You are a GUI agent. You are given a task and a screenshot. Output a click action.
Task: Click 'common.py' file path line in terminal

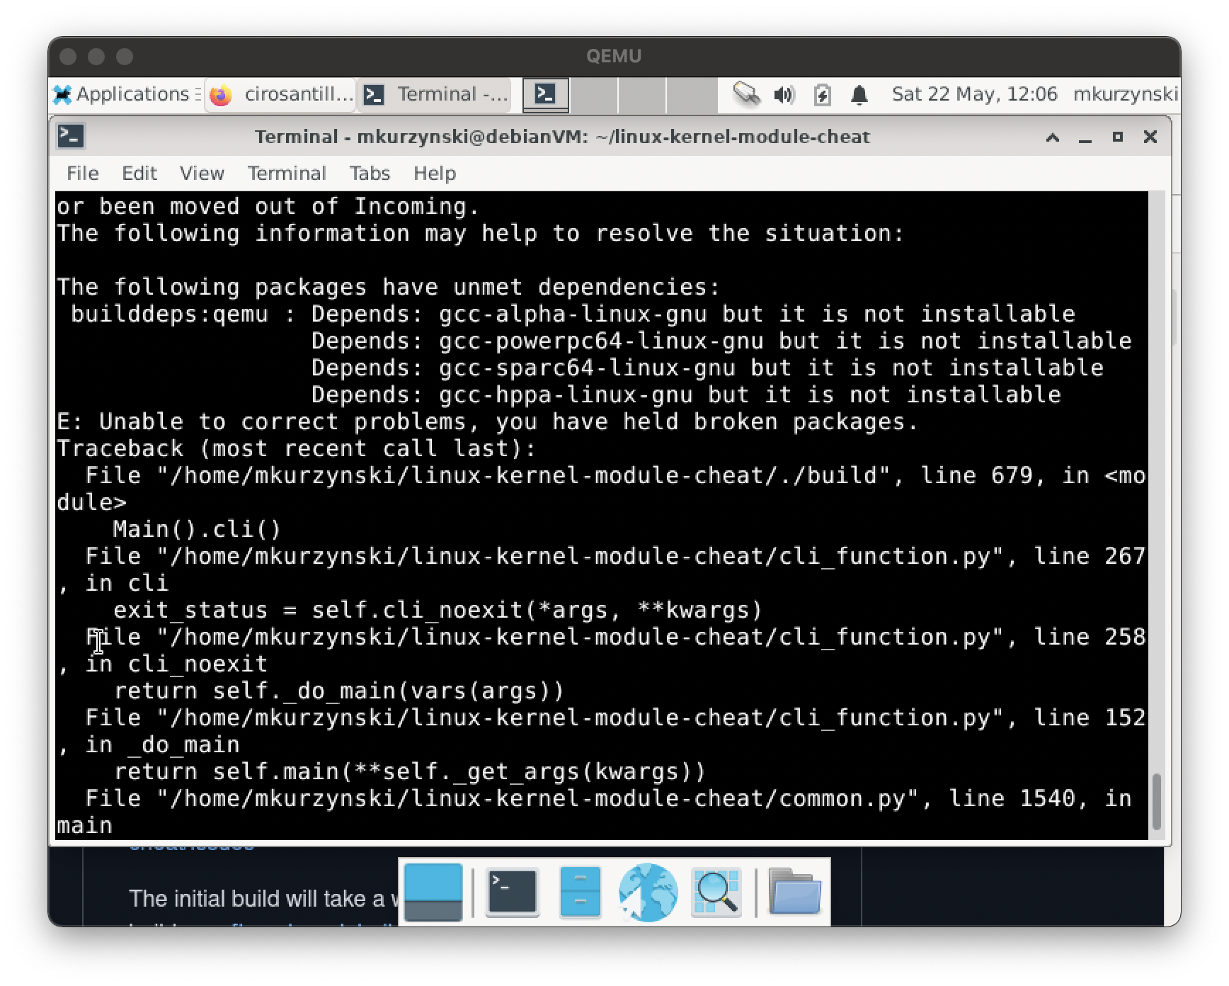[x=608, y=798]
